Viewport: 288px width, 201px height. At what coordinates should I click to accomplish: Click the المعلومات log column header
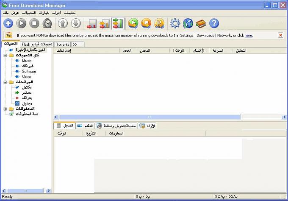156,133
